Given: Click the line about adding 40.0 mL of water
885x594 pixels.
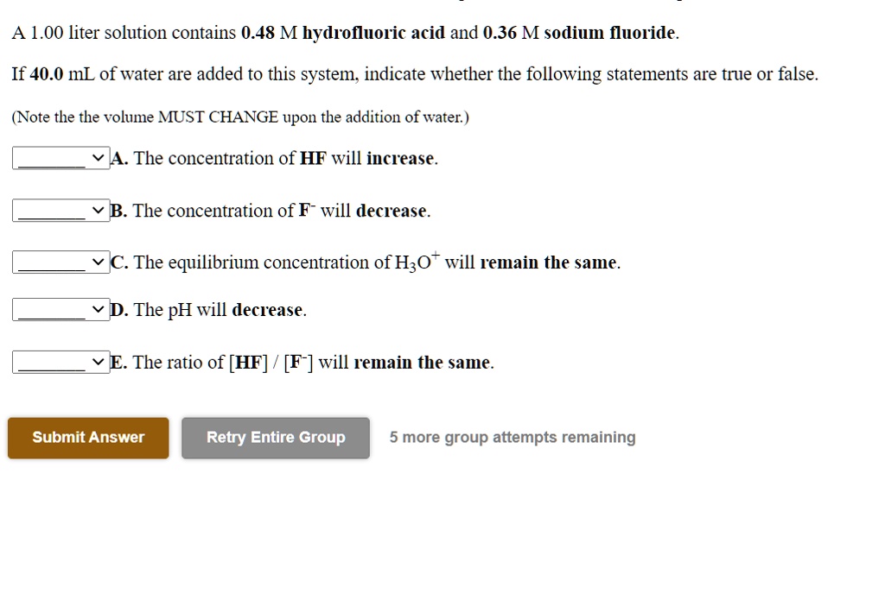Looking at the screenshot, I should point(415,74).
